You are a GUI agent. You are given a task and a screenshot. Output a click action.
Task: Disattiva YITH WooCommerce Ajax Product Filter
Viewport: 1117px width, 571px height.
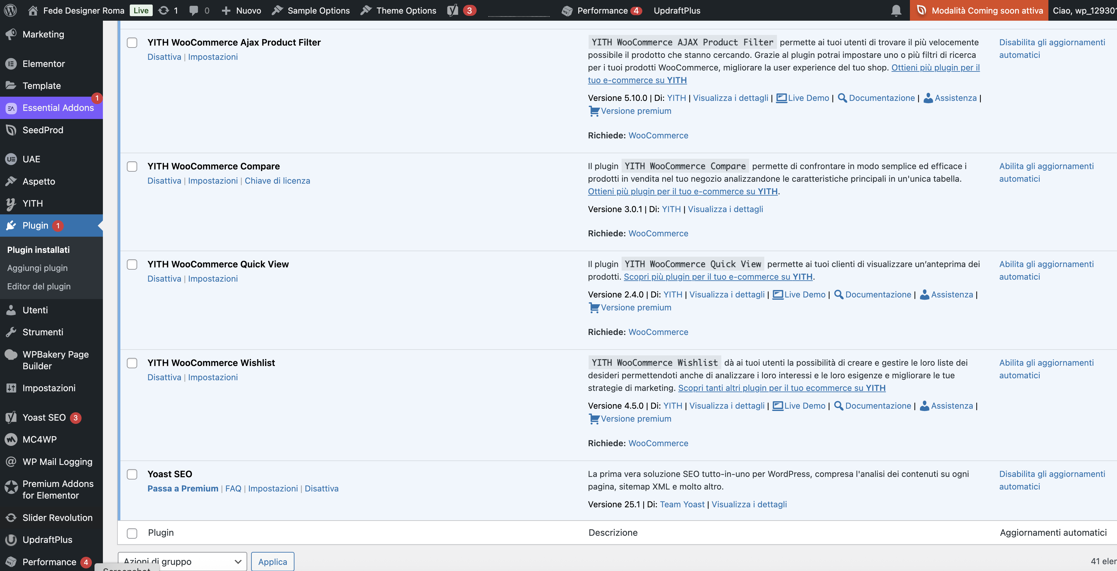[164, 57]
